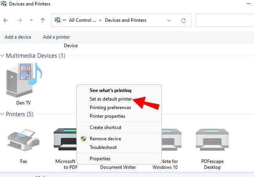Click the control panel icon in address bar

(x=57, y=20)
